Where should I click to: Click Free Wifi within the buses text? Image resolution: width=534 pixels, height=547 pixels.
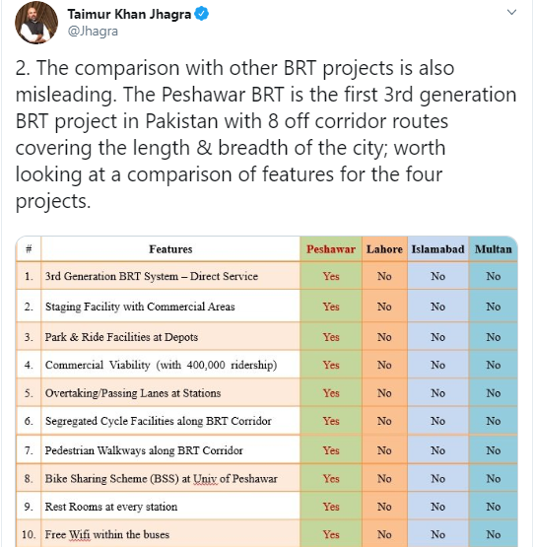pyautogui.click(x=107, y=534)
